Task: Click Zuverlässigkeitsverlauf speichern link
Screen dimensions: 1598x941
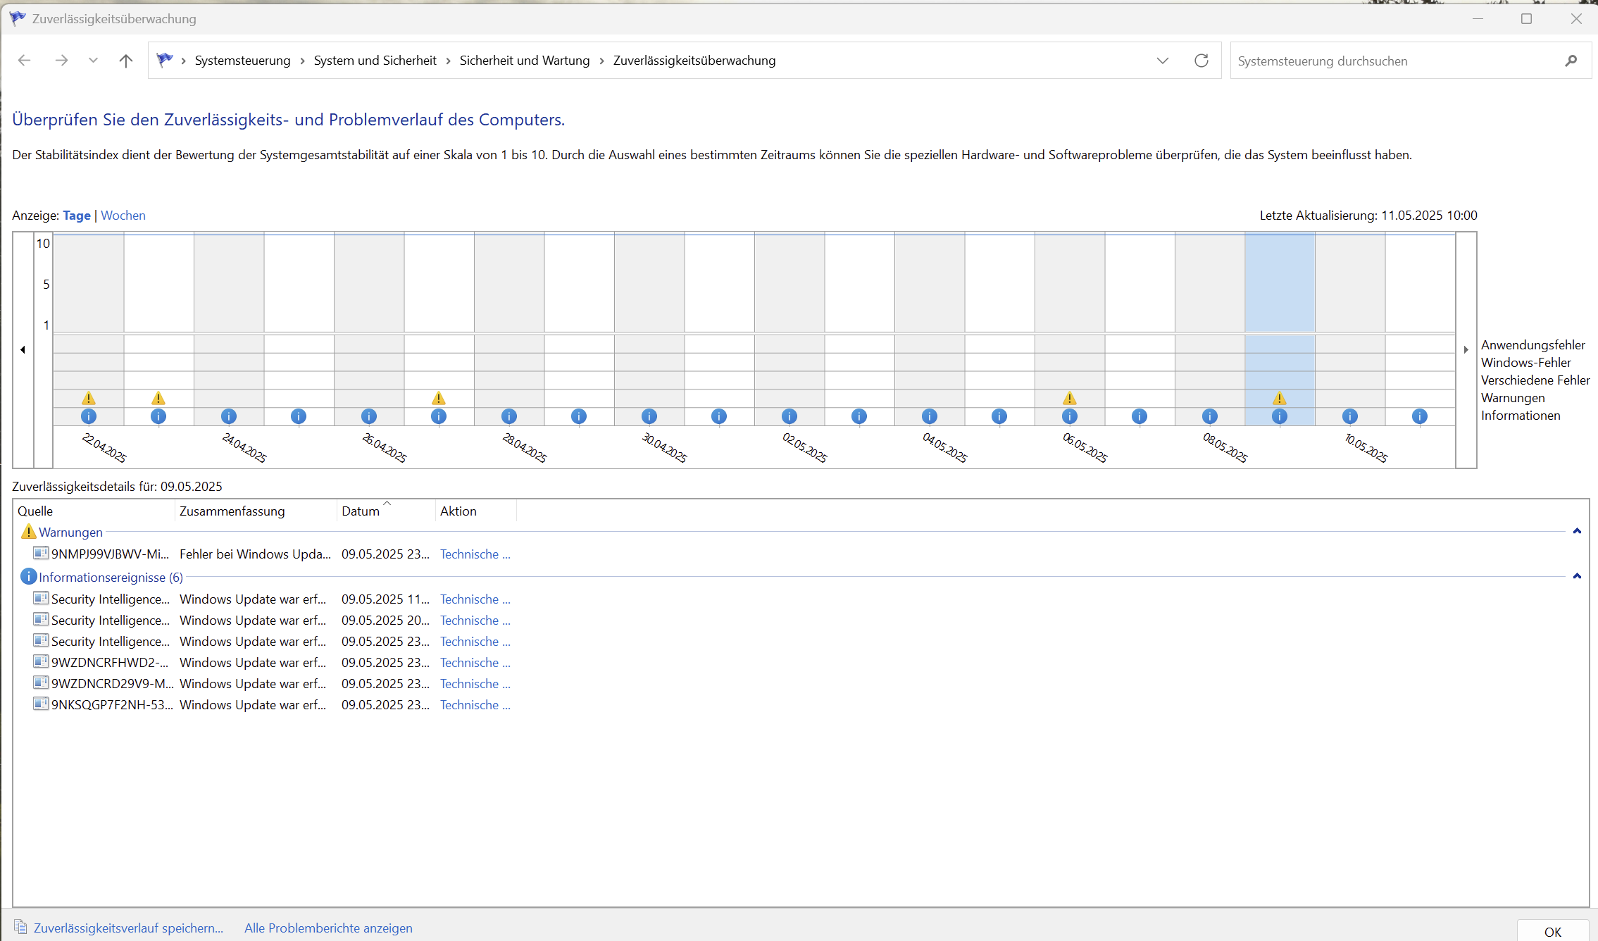Action: pos(128,928)
